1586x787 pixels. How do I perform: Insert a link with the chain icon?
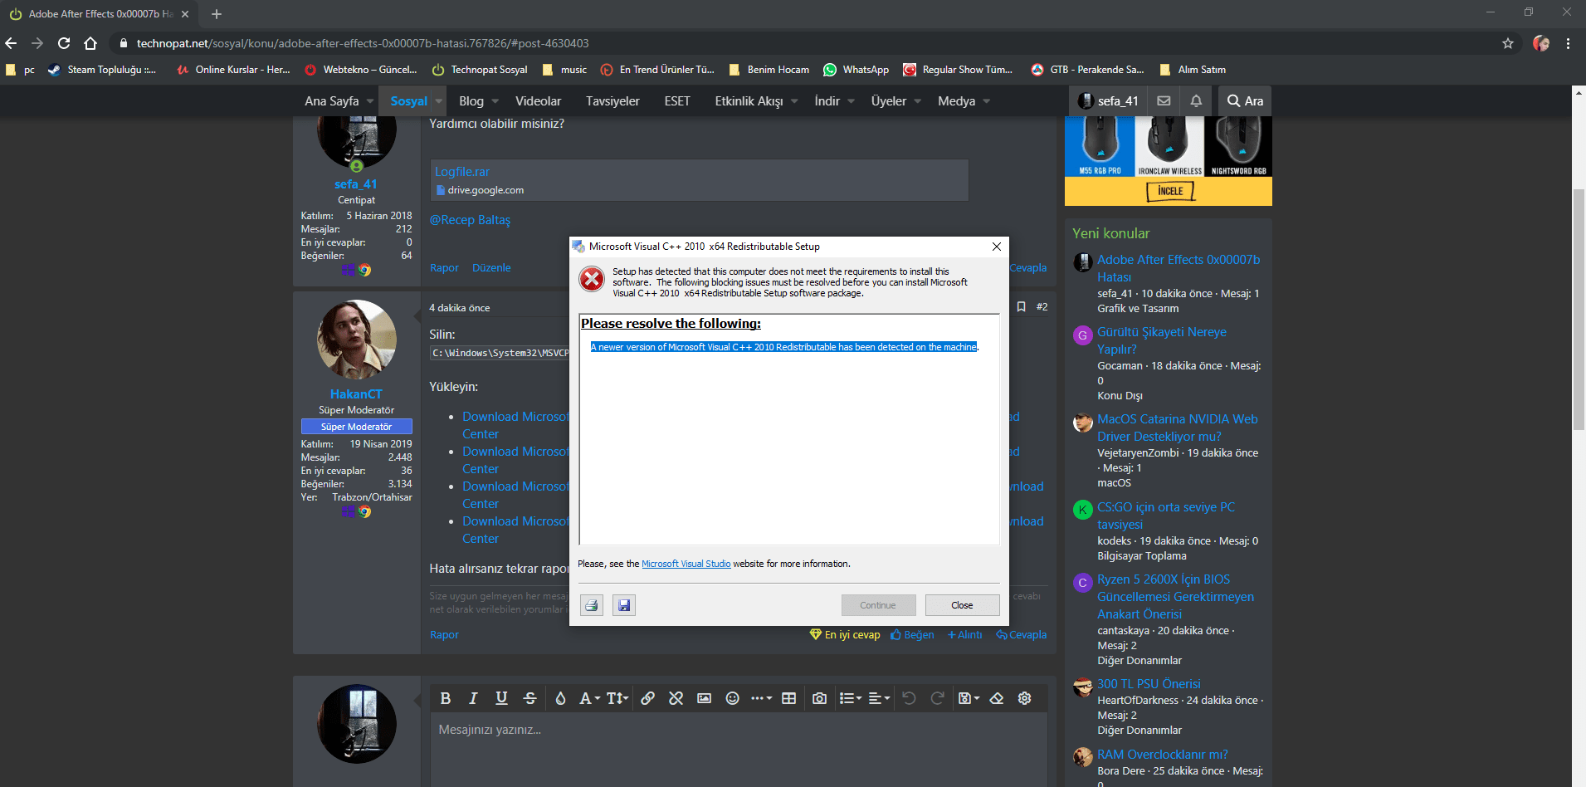pos(647,698)
